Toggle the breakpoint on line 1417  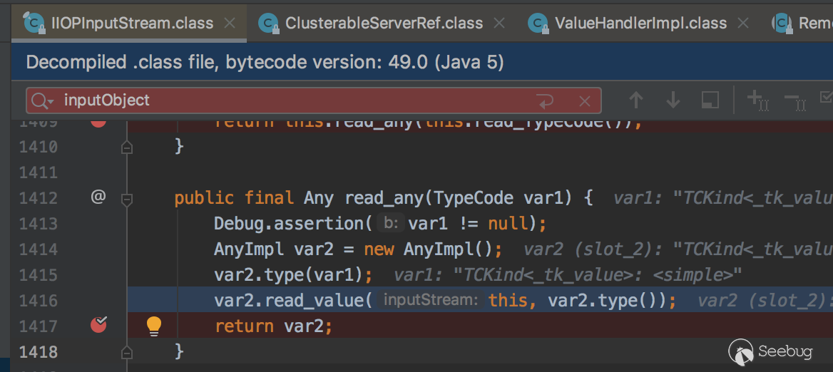click(x=98, y=326)
